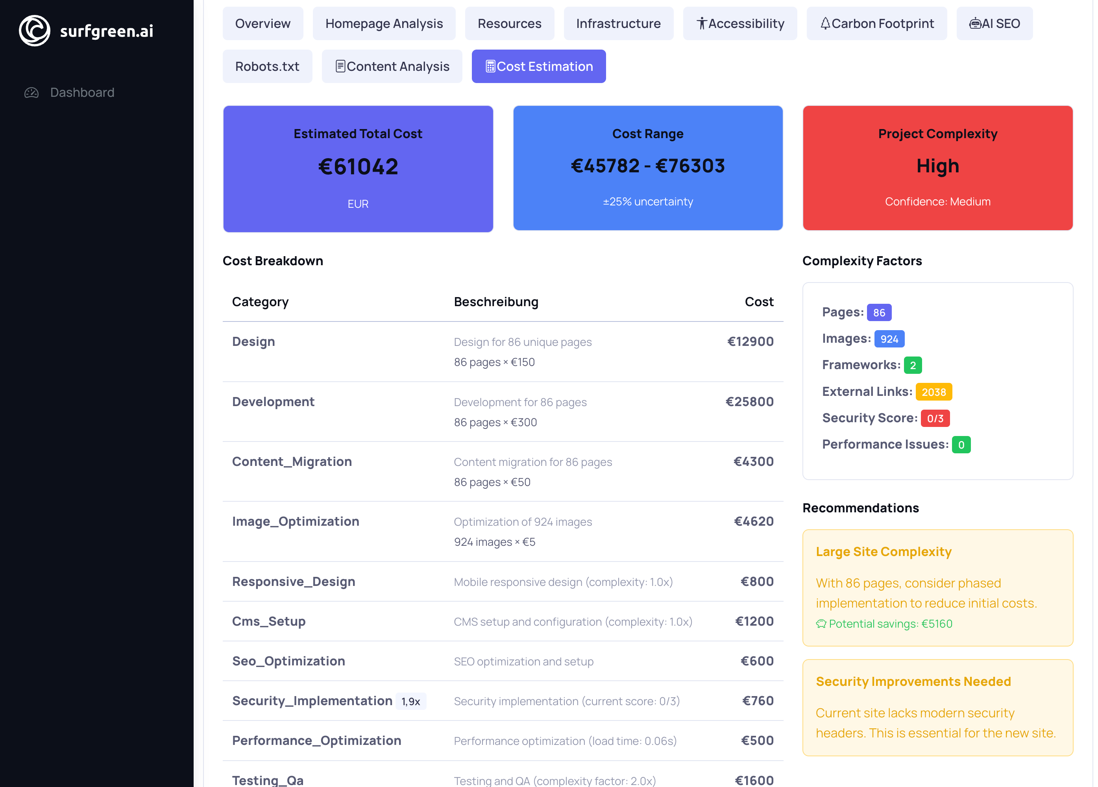
Task: Click the 86 pages × €300 text
Action: tap(495, 422)
